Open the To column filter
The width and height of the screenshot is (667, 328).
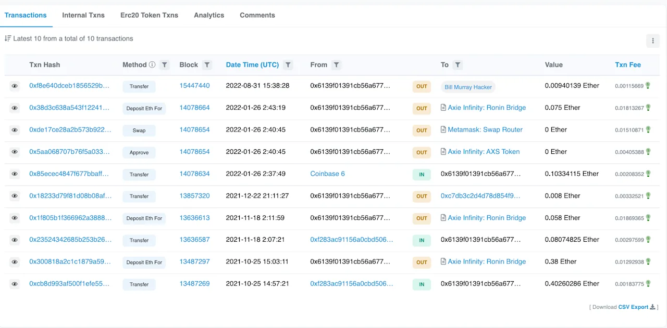(457, 65)
